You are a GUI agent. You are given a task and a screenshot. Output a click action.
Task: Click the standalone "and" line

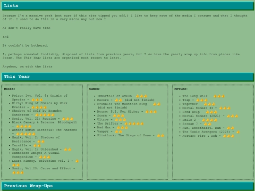tap(6, 37)
